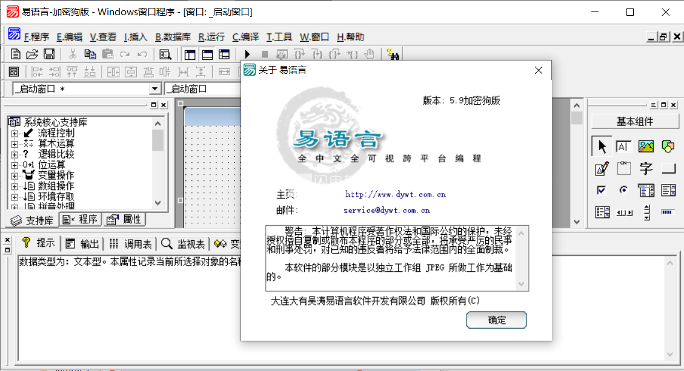Open the _启动窗口 dropdown list

[154, 89]
